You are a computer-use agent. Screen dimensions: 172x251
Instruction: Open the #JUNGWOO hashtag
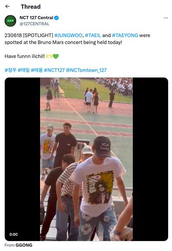coord(68,35)
